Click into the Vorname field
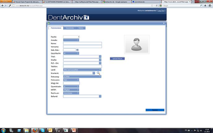This screenshot has height=133, width=213. pyautogui.click(x=83, y=47)
